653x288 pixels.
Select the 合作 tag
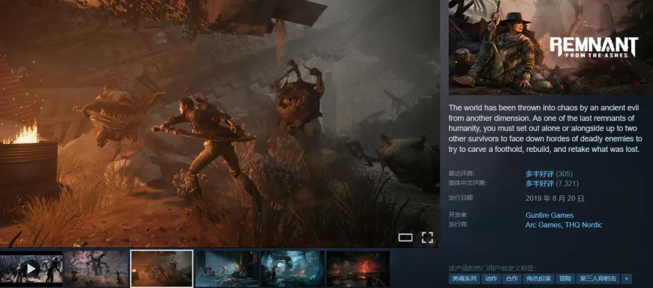512,279
